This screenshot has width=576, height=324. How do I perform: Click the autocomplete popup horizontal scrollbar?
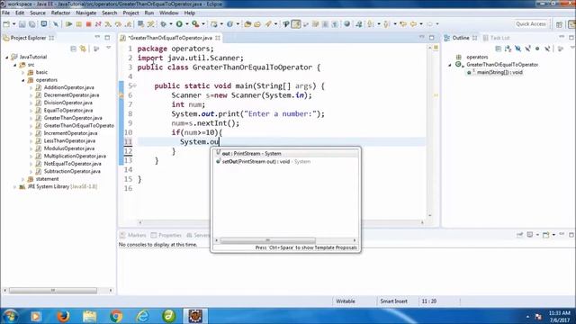click(x=268, y=240)
